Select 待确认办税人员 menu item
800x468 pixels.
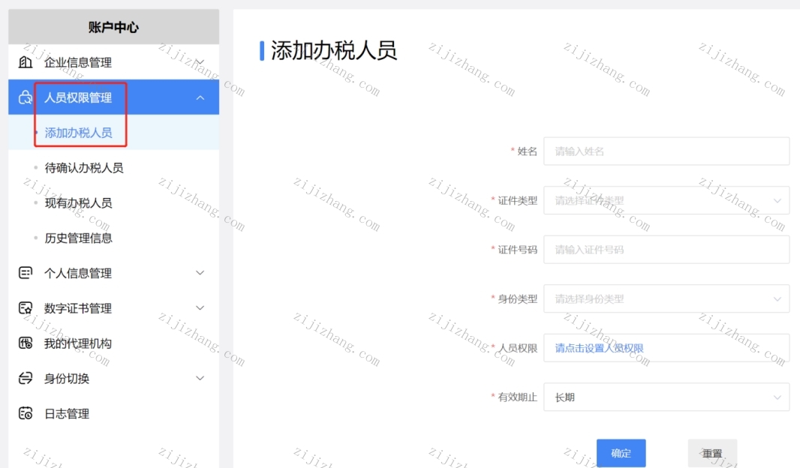pyautogui.click(x=84, y=168)
